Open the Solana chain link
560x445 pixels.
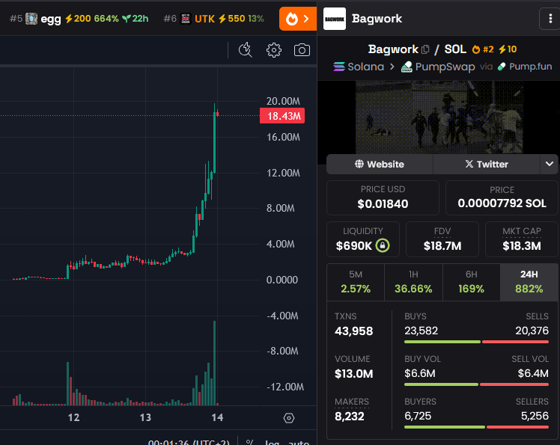[x=359, y=67]
